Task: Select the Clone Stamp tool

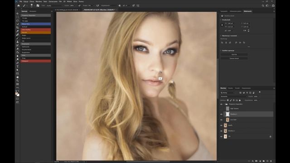Action: (17, 42)
